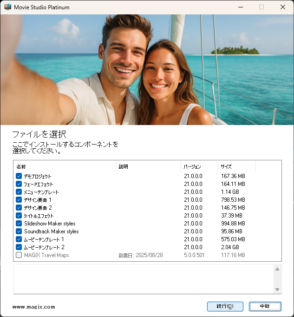This screenshot has height=317, width=294.
Task: Click the description box scroll down arrow
Action: [277, 290]
